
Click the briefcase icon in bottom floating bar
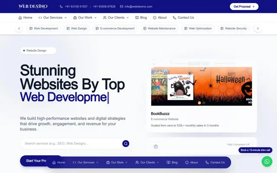pyautogui.click(x=108, y=163)
